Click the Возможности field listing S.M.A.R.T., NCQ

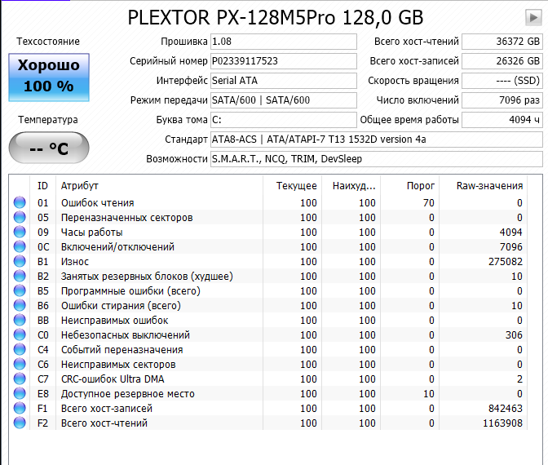[375, 159]
